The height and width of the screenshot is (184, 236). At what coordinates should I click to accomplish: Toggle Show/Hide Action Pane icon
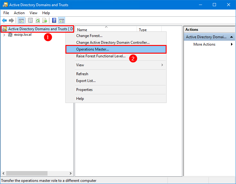tap(62, 20)
